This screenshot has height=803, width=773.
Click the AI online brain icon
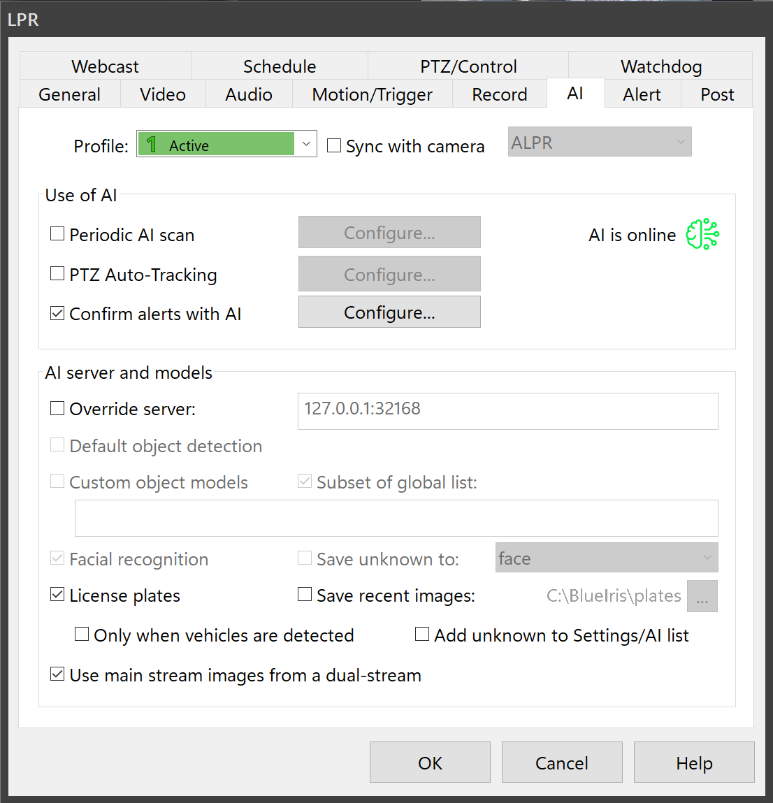(702, 235)
